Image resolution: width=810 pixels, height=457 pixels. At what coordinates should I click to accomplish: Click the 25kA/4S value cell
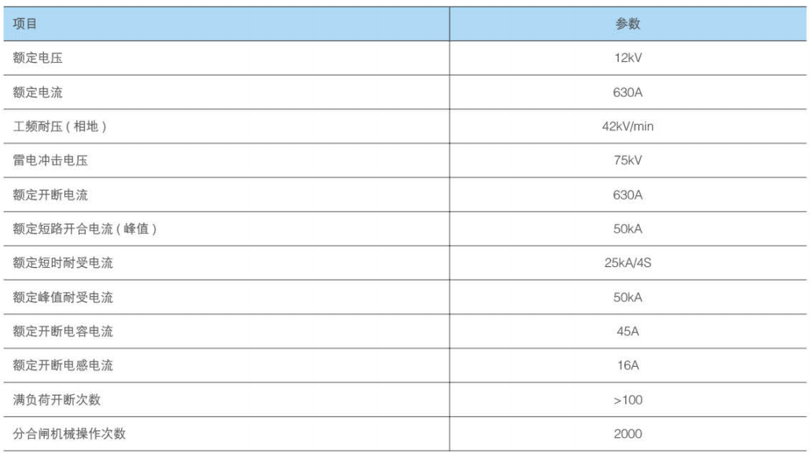click(628, 263)
